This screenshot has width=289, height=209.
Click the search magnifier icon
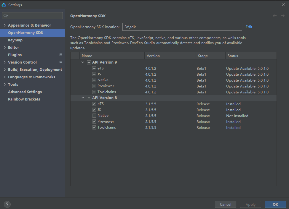(6, 16)
